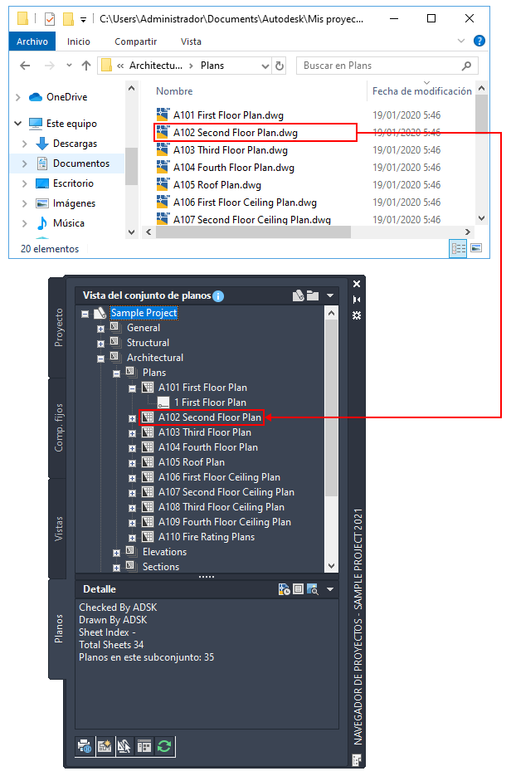Open the sheet set view options dropdown arrow
This screenshot has height=776, width=511.
tap(330, 295)
